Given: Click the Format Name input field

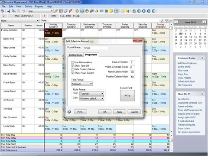Looking at the screenshot, I should pyautogui.click(x=96, y=48).
